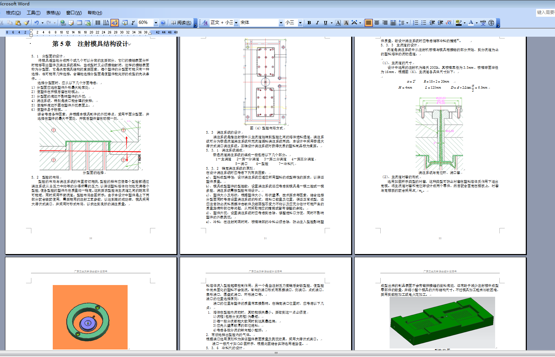Screen dimensions: 555x357
Task: Open the Columns layout tool
Action: pos(98,23)
